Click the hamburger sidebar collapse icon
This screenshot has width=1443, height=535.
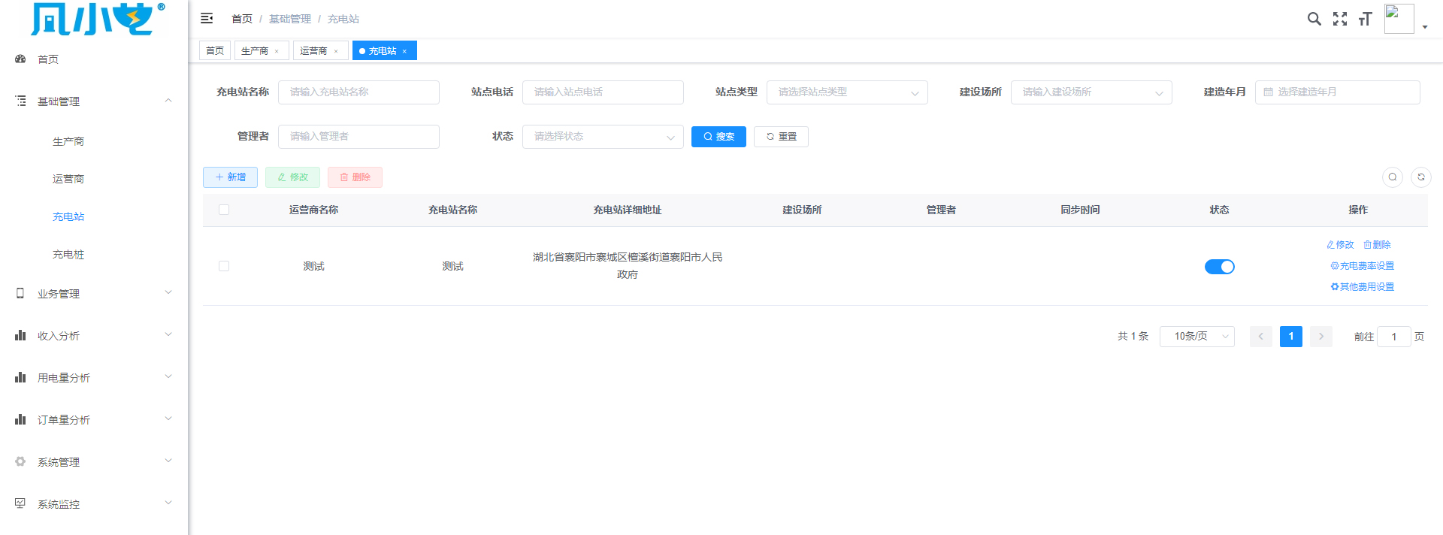coord(207,18)
